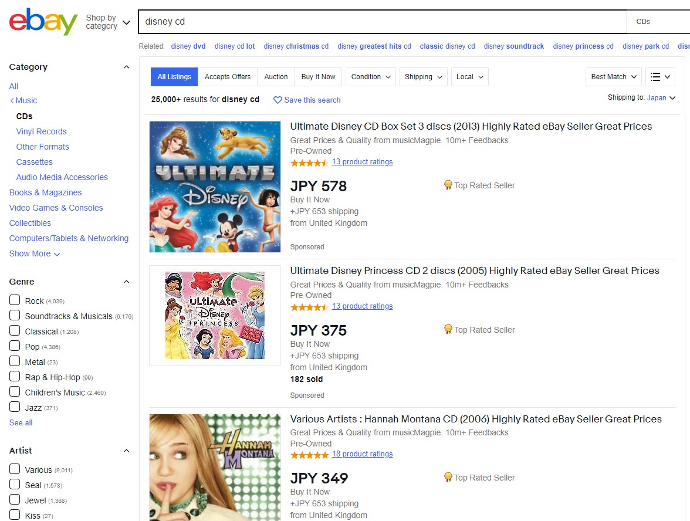Check the Various artist checkbox

pyautogui.click(x=15, y=469)
